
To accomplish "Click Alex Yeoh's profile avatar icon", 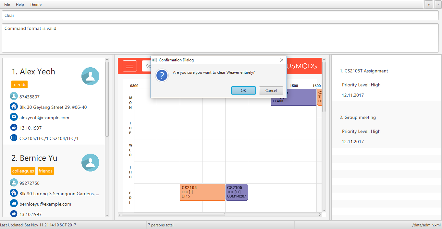I will 90,76.
